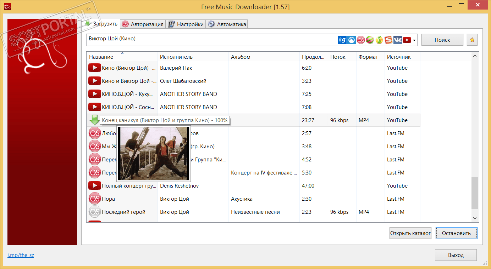Click the 47:00 duration cell
Screen dimensions: 491x269
coord(308,186)
